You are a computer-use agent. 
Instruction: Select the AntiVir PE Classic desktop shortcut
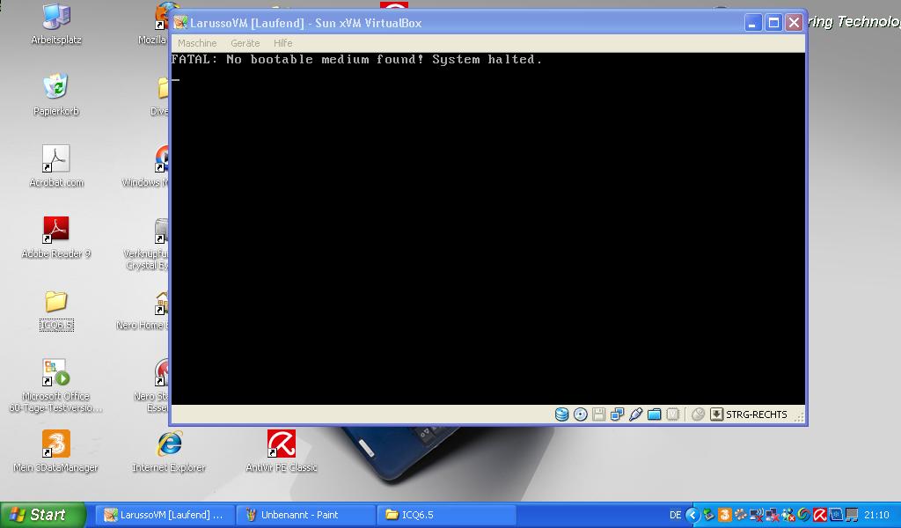[x=282, y=451]
